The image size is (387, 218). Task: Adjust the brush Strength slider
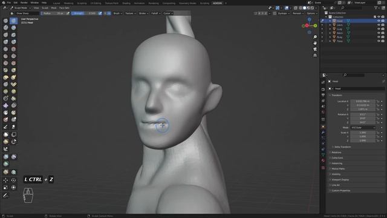coord(85,13)
